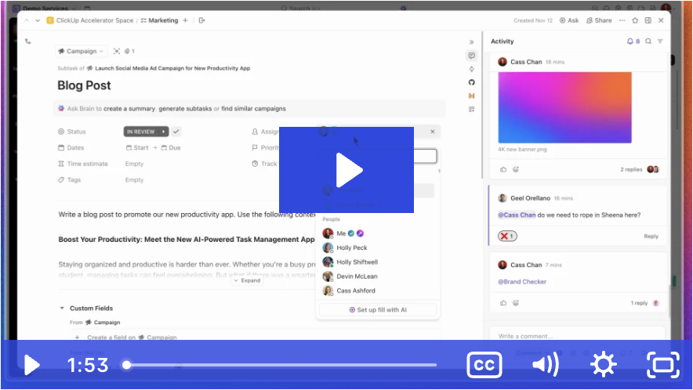This screenshot has height=390, width=693.
Task: Switch video to fullscreen mode
Action: tap(663, 365)
